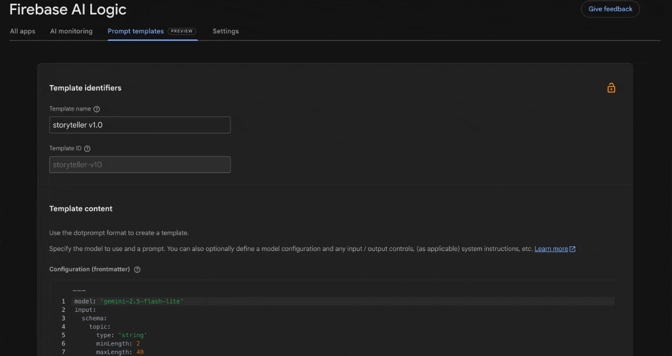
Task: Click the external link icon beside Learn more
Action: click(573, 249)
